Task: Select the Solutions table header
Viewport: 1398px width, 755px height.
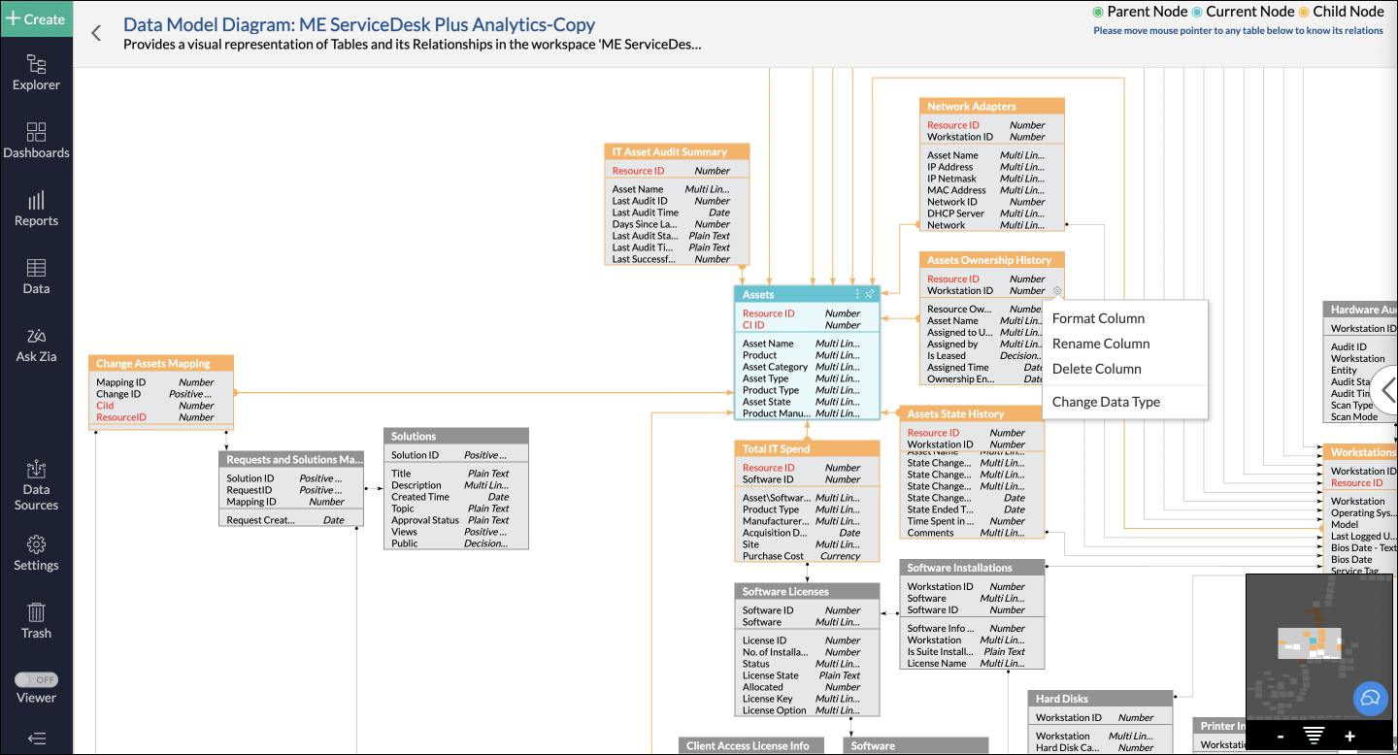Action: 456,436
